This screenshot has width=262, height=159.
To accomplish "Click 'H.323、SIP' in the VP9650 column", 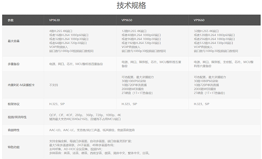I will (x=129, y=104).
